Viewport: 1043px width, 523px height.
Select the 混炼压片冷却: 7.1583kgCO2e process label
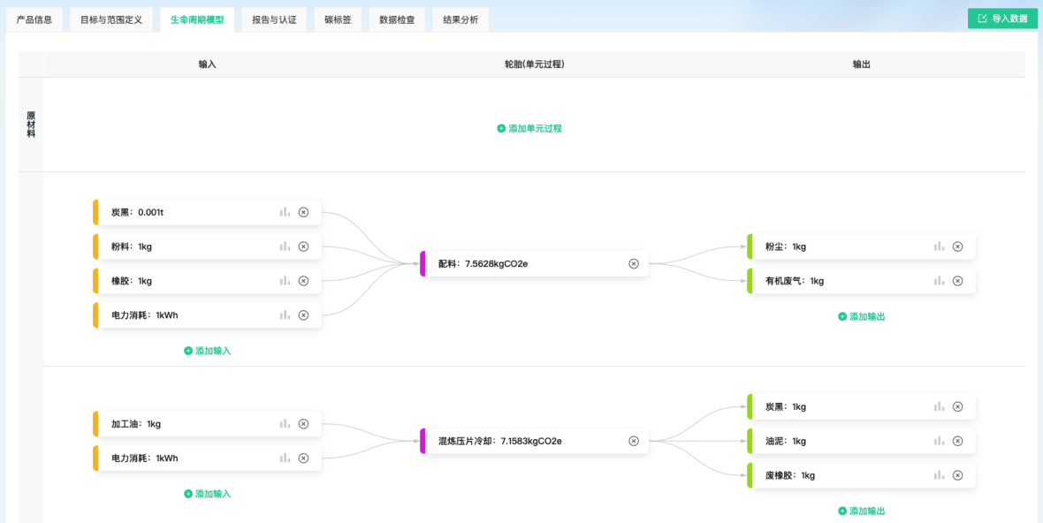coord(500,441)
